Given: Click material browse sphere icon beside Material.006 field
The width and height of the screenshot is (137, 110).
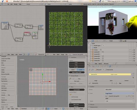Looking at the screenshot, I should 90,83.
